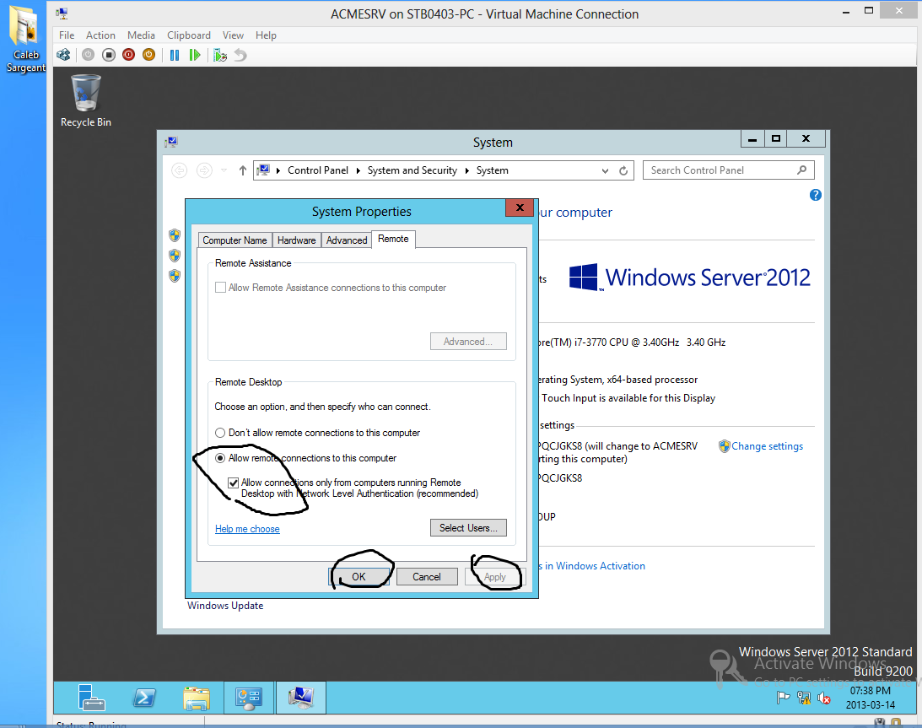Image resolution: width=922 pixels, height=728 pixels.
Task: Open Help me choose link
Action: [247, 529]
